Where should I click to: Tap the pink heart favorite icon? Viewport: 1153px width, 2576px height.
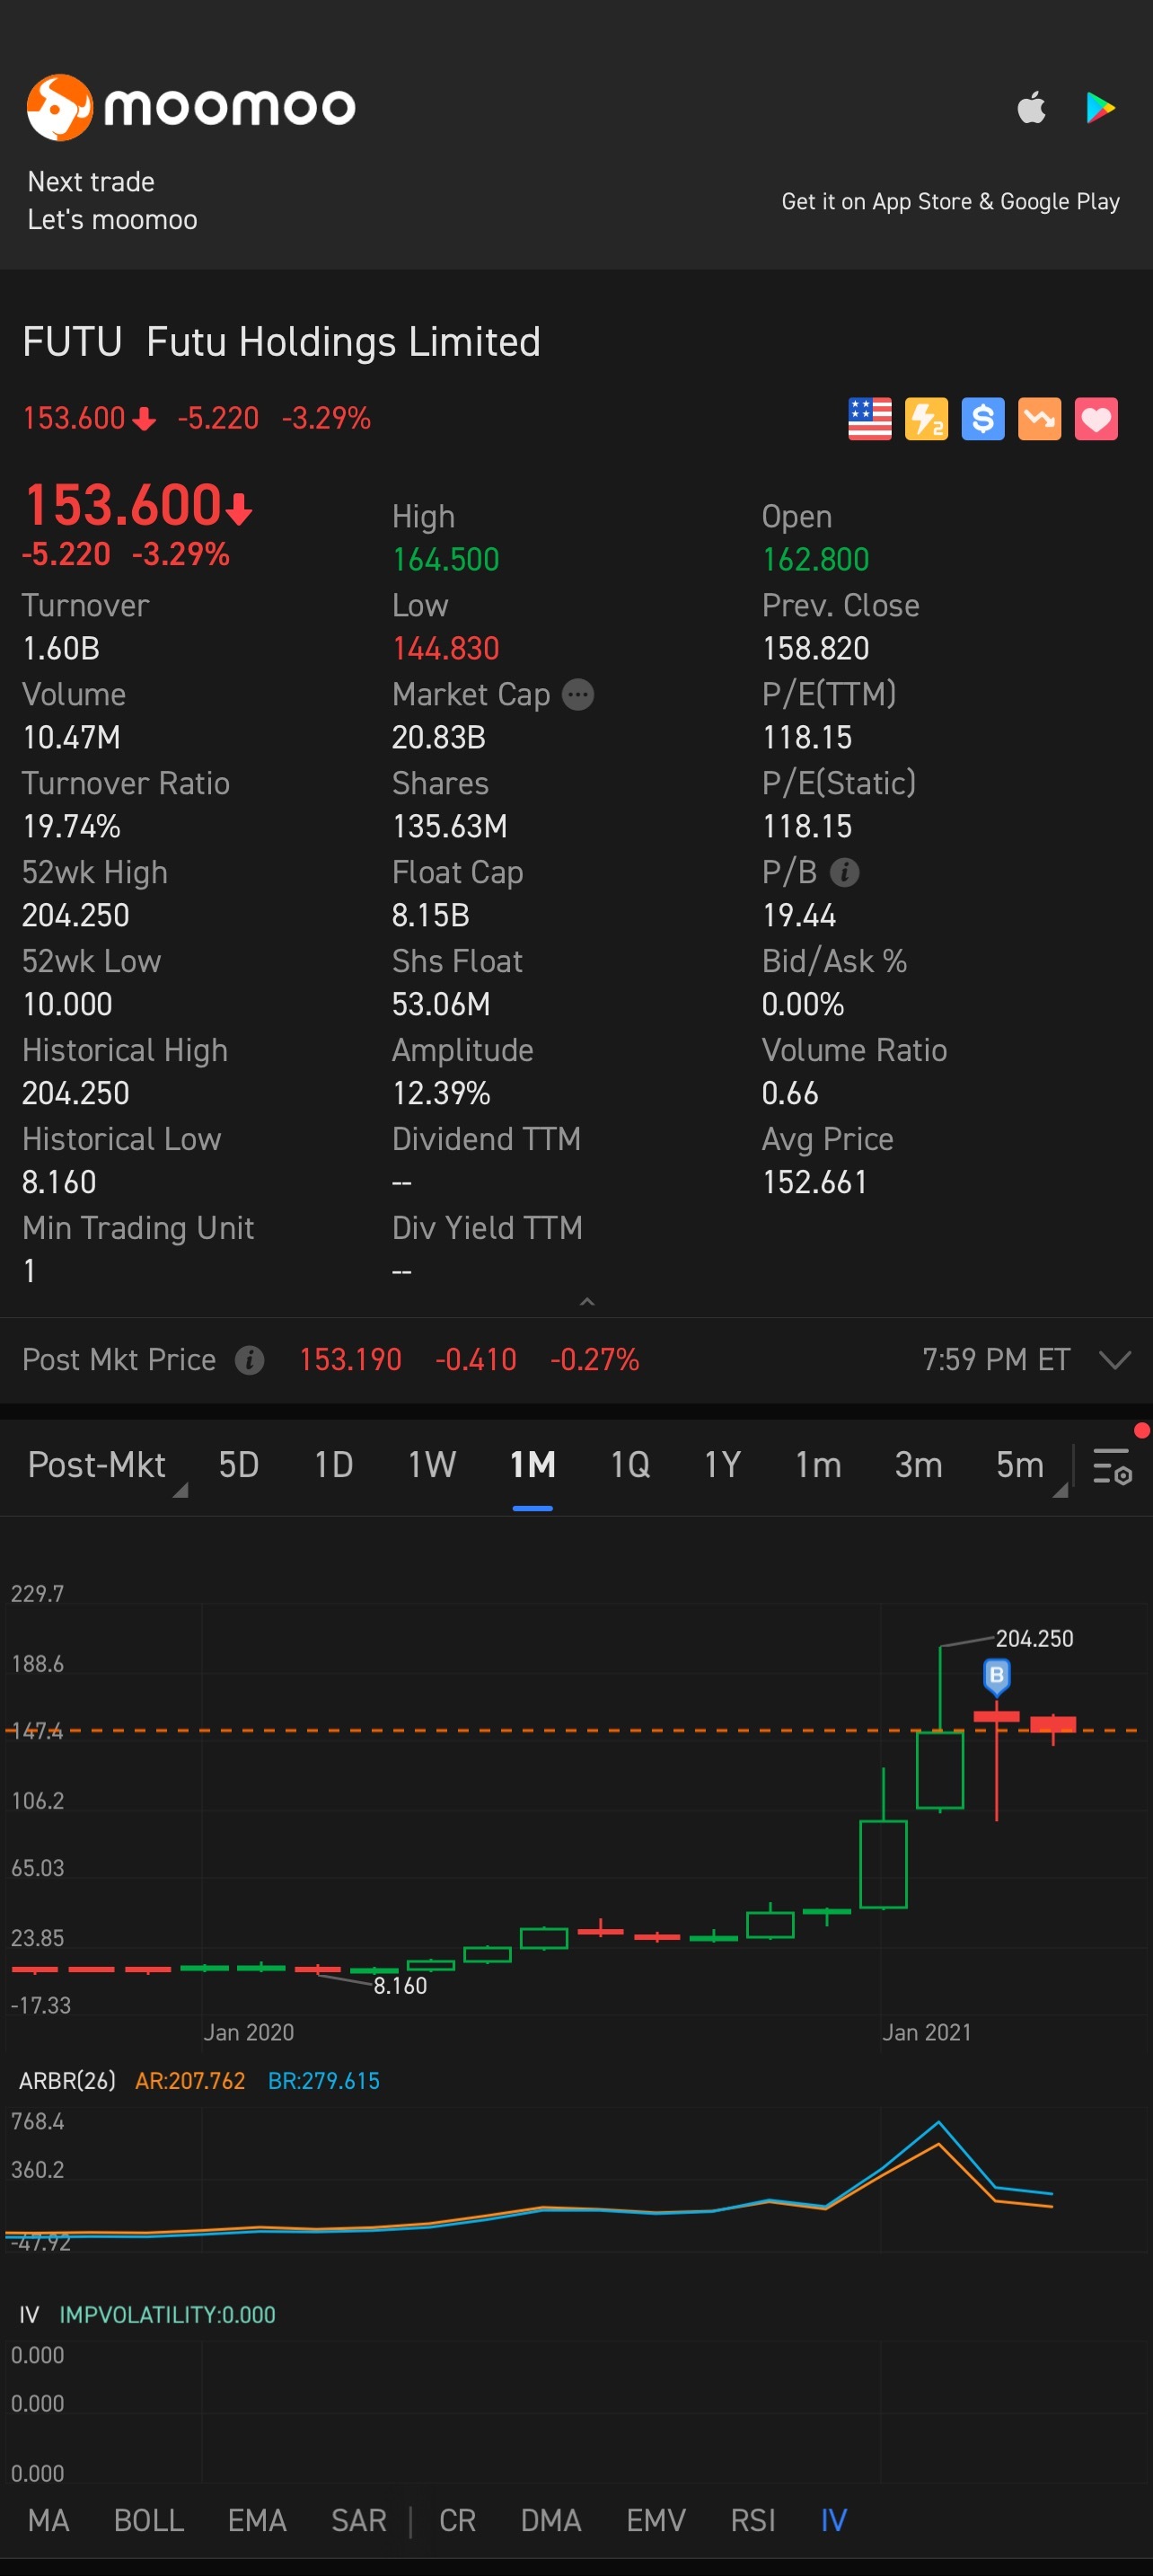(1096, 419)
